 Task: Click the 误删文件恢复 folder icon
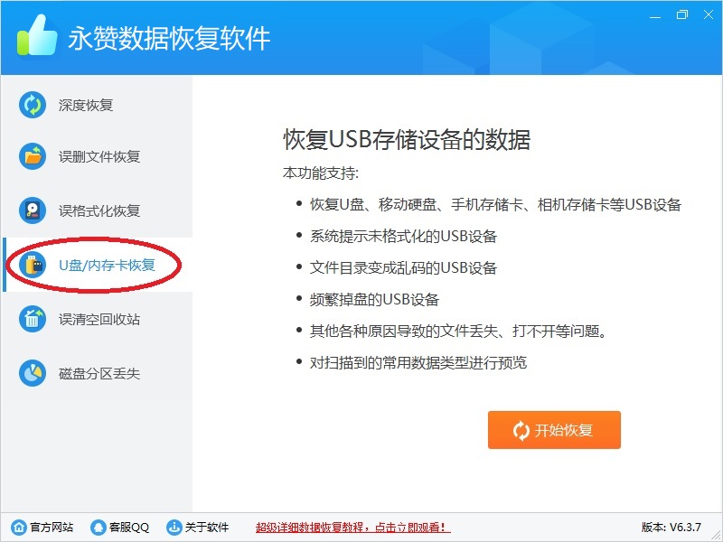pyautogui.click(x=33, y=156)
